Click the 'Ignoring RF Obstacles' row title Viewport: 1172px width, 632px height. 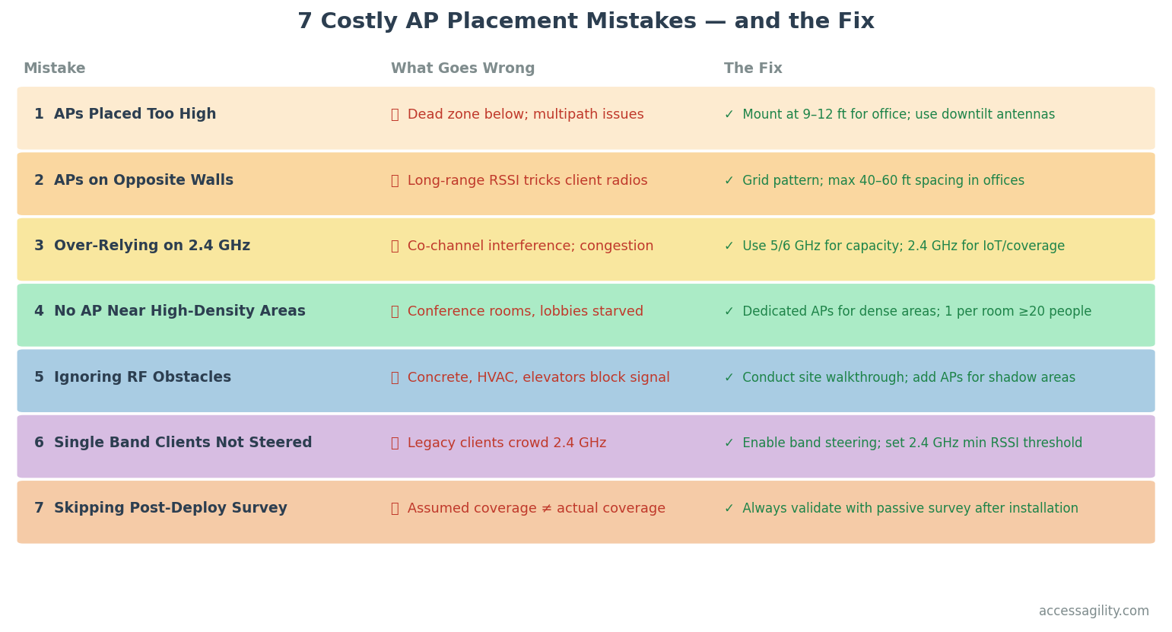click(x=142, y=378)
